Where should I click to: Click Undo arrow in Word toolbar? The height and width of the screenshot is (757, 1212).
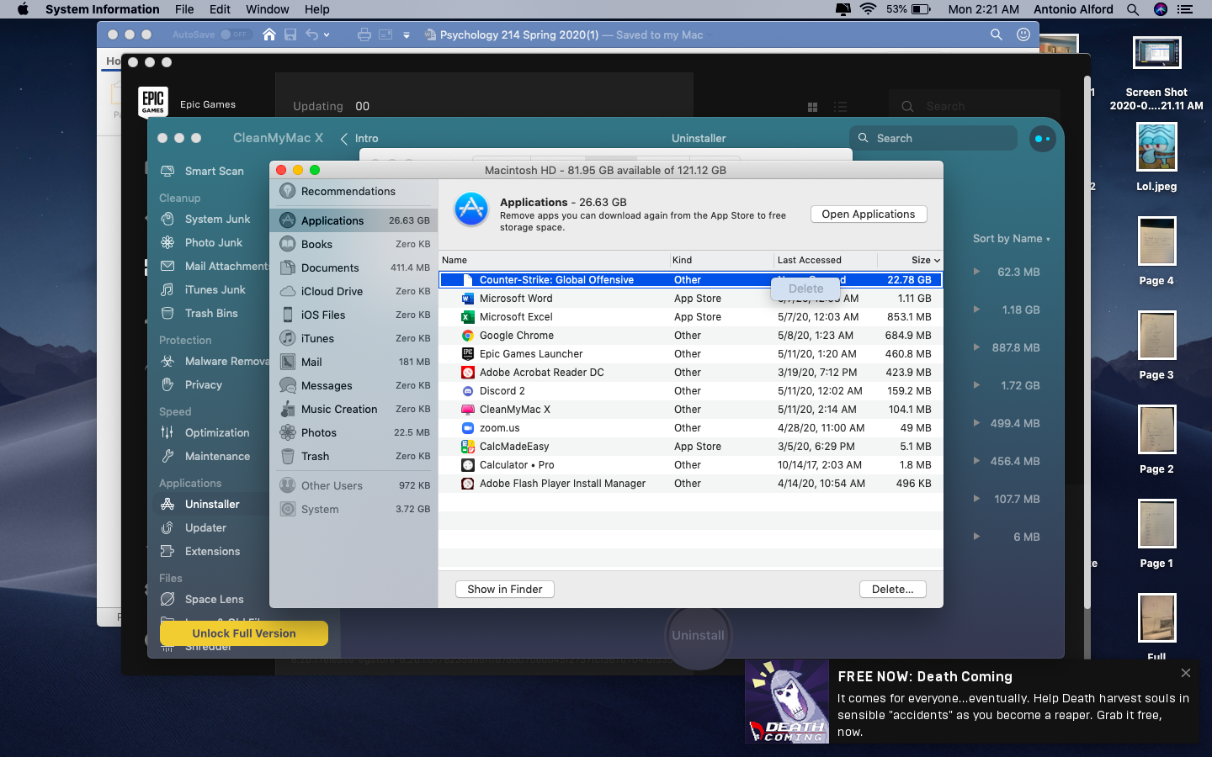pyautogui.click(x=312, y=34)
